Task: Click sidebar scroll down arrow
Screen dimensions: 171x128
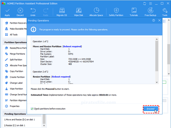Action: 44,125
